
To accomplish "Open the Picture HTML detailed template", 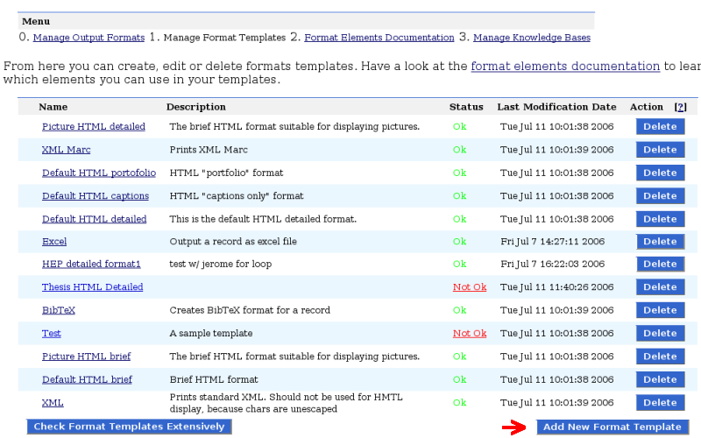I will [94, 127].
